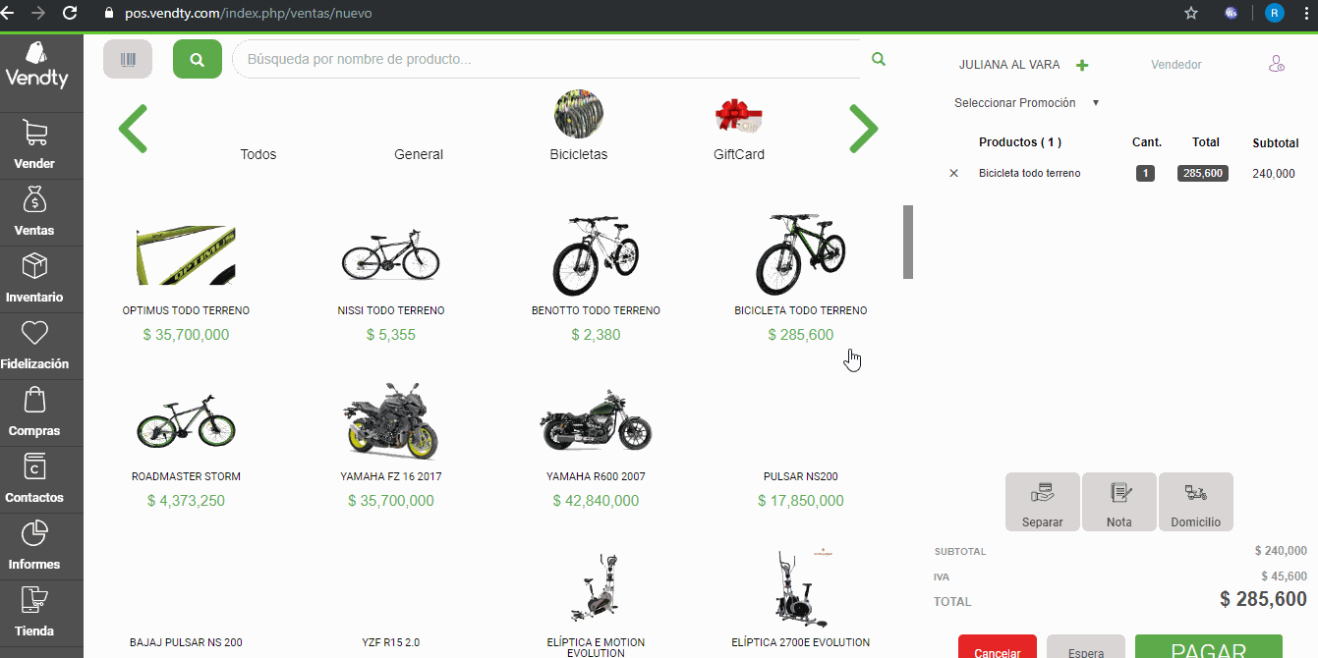Add a Nota to the sale
This screenshot has width=1318, height=658.
click(1119, 502)
